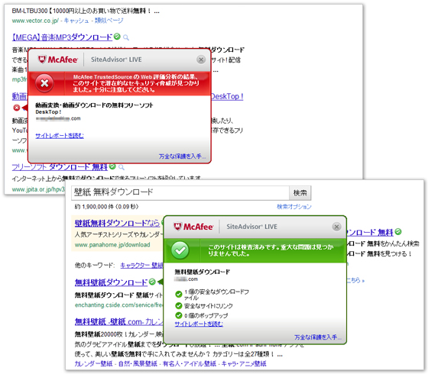428x374 pixels.
Task: Click green safe rating icon beside MEGA MP3 link
Action: [x=117, y=37]
